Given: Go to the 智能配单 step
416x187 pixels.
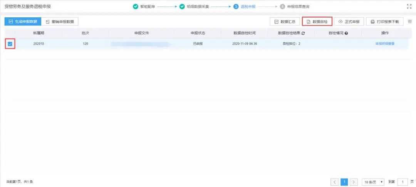Looking at the screenshot, I should (144, 7).
